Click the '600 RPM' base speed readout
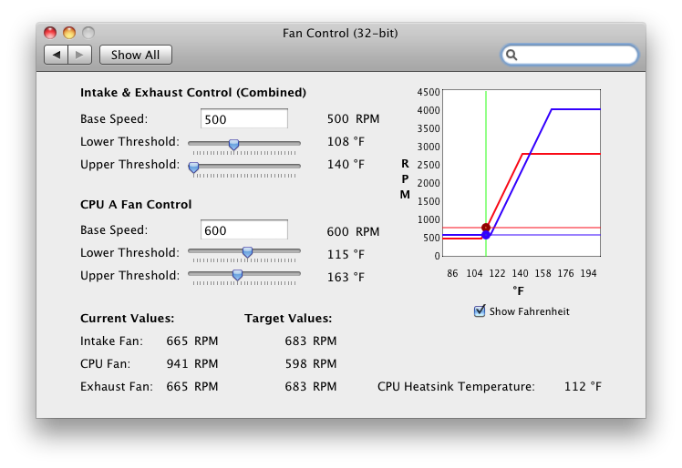 [x=353, y=231]
